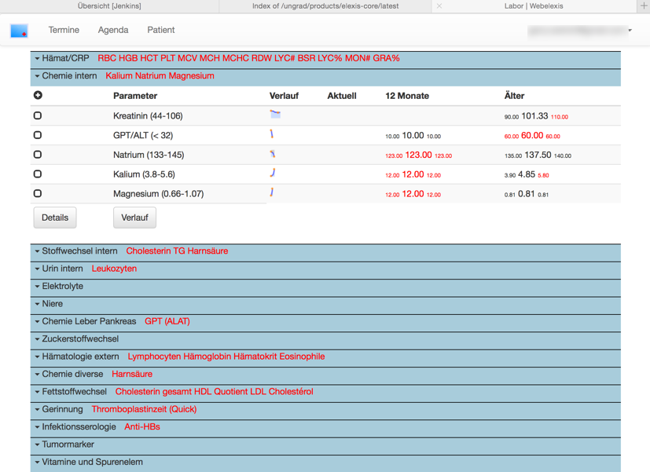Viewport: 650px width, 472px height.
Task: Click the Details button
Action: pyautogui.click(x=55, y=218)
